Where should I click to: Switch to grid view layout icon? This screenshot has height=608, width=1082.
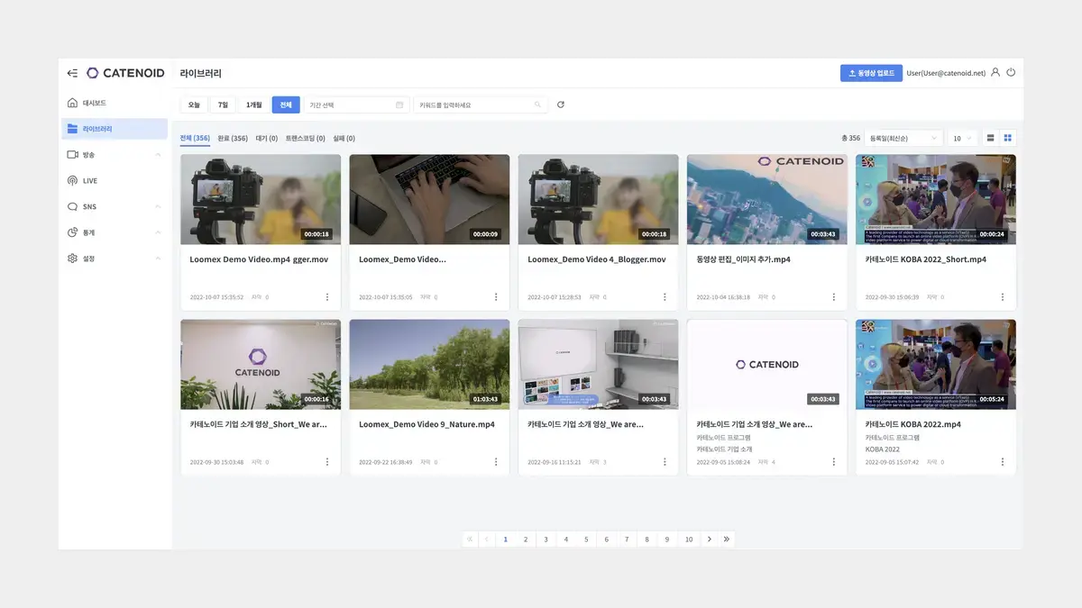coord(1008,138)
